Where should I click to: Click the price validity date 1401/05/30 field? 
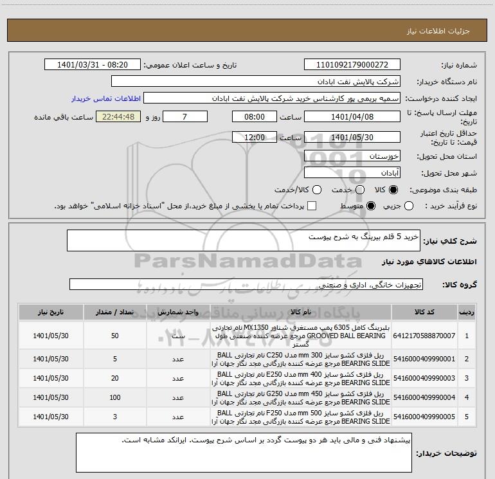[352, 137]
